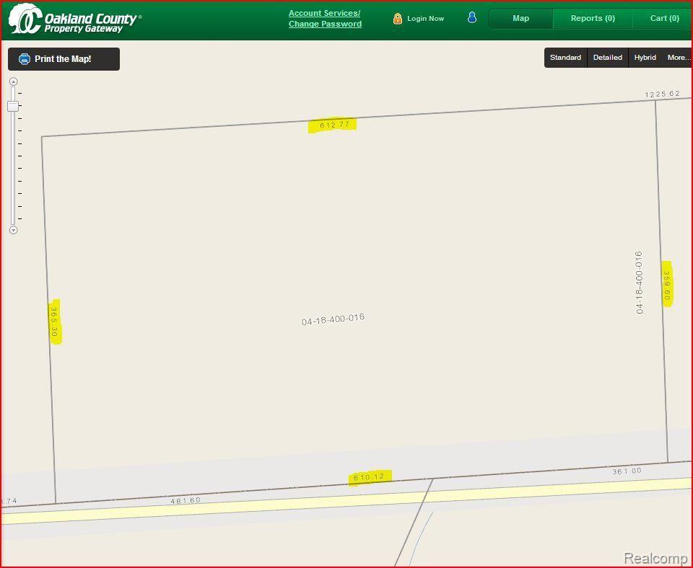Select the Hybrid map view
The image size is (693, 568).
coord(645,58)
